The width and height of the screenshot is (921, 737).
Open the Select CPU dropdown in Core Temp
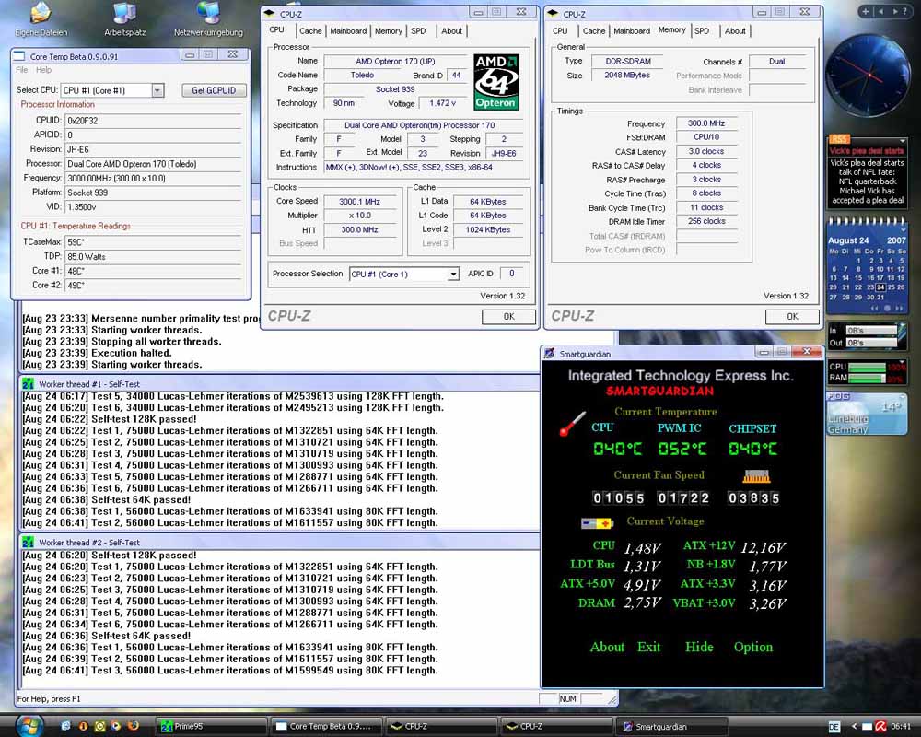click(157, 90)
